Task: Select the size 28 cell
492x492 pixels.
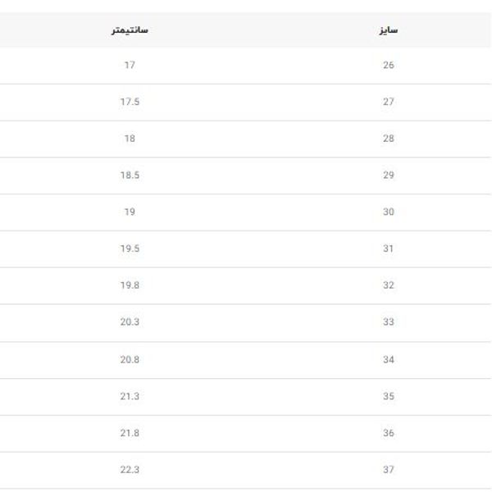Action: tap(389, 139)
